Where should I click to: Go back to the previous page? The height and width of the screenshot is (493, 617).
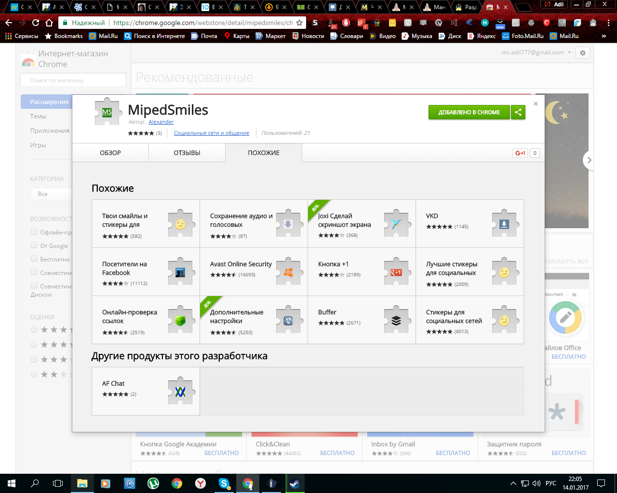(x=9, y=23)
